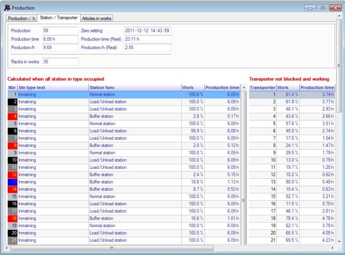
Task: Sort stations by Station func column header
Action: [134, 88]
